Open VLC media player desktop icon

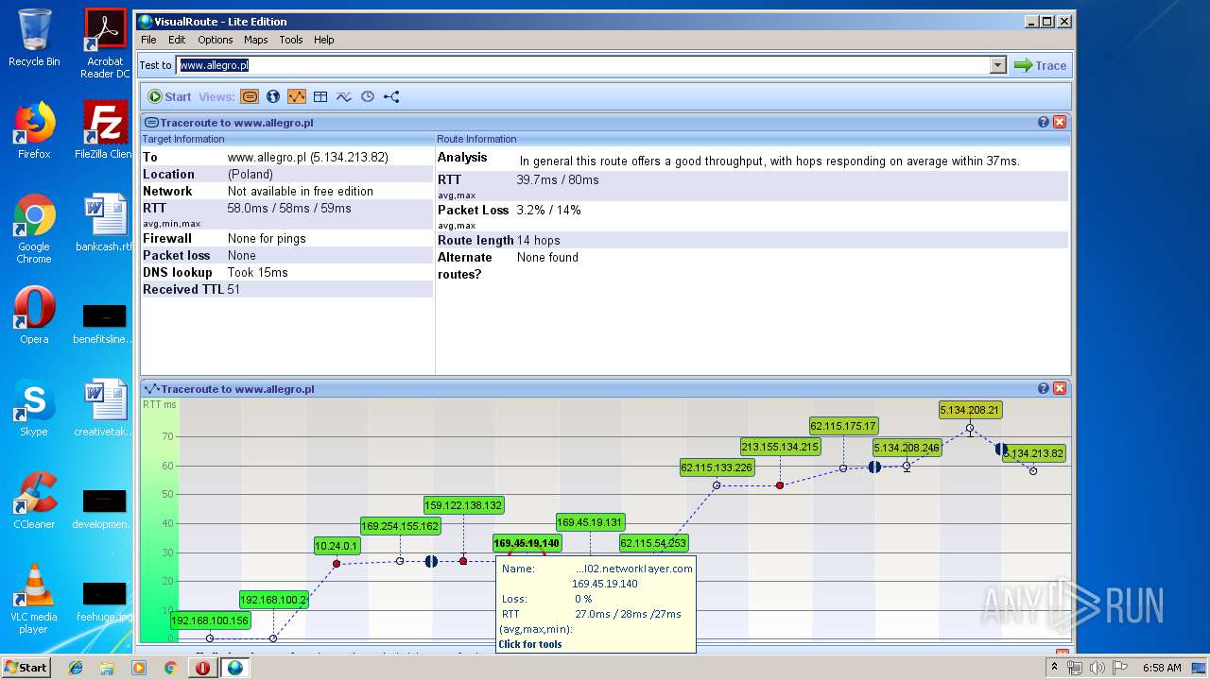point(34,599)
